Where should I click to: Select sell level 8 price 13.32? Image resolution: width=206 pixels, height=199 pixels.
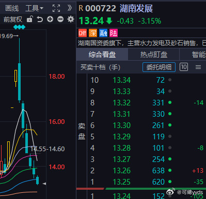point(122,103)
